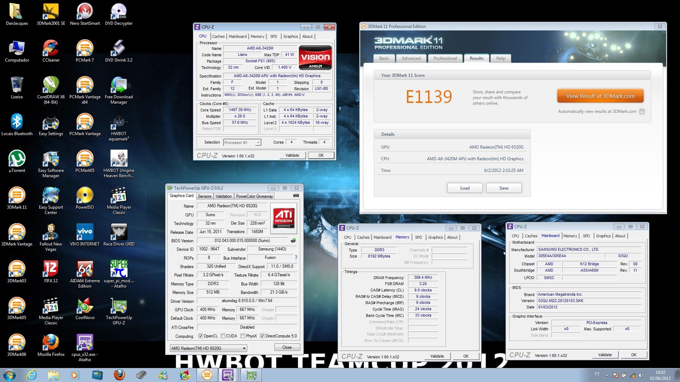Toggle OpenCL checkbox in GPU-Z
Viewport: 680px width, 382px height.
tap(200, 336)
